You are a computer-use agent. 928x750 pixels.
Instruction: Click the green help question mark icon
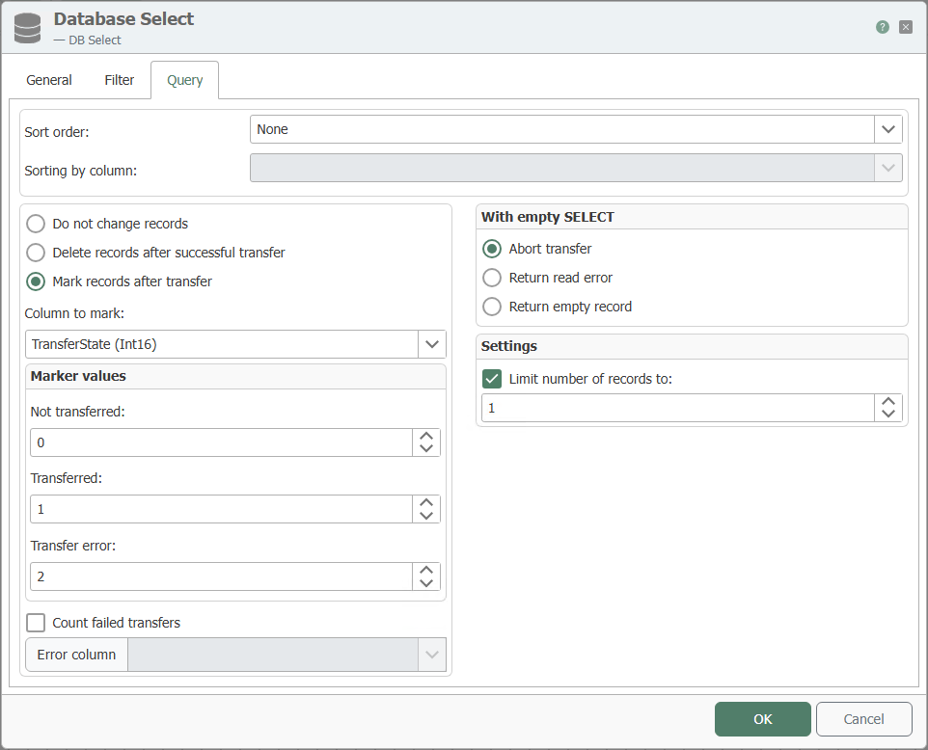point(882,27)
